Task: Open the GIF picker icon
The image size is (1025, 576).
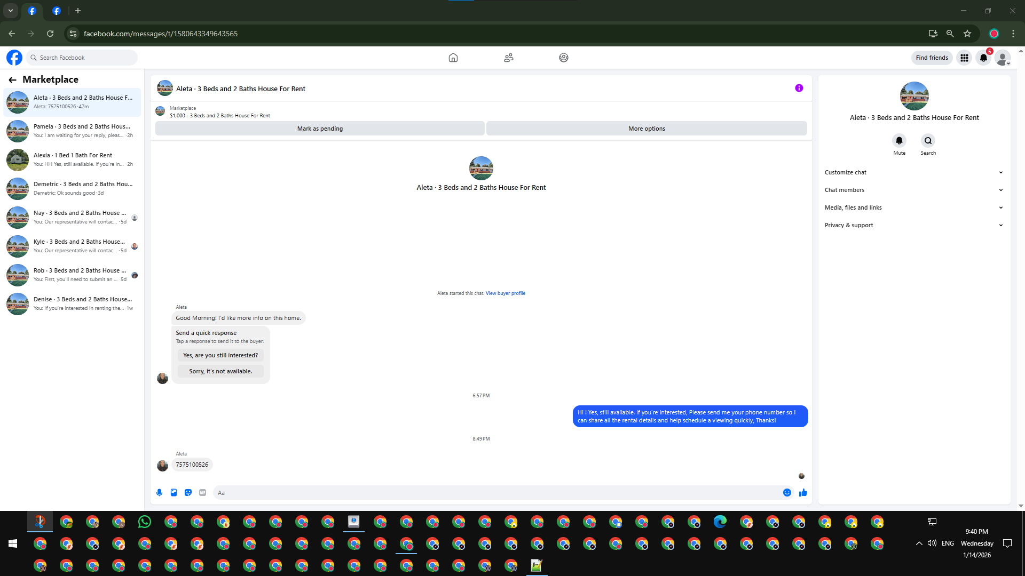Action: click(x=202, y=493)
